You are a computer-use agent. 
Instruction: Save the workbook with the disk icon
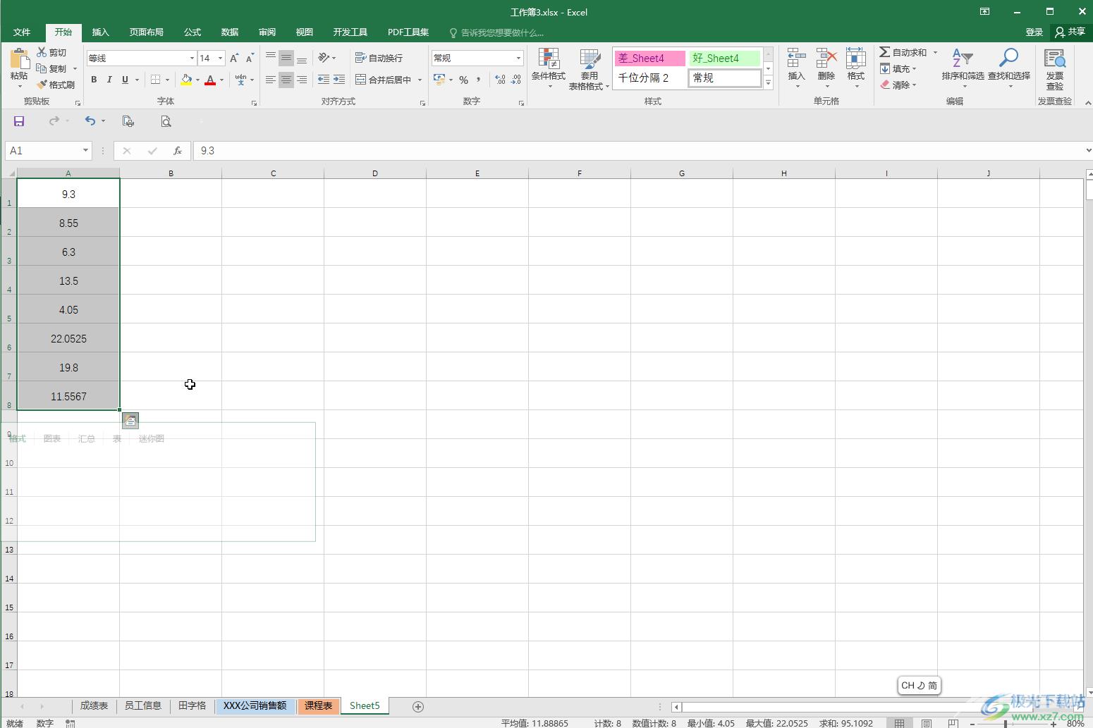[19, 121]
